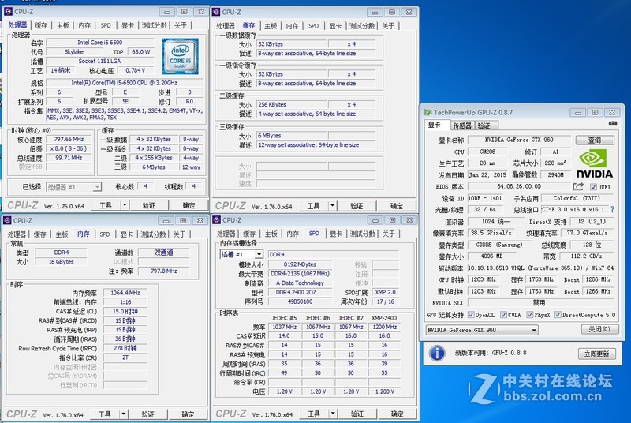Toggle the DirectCompute 5.0 checkbox
The height and width of the screenshot is (423, 631).
click(x=558, y=315)
